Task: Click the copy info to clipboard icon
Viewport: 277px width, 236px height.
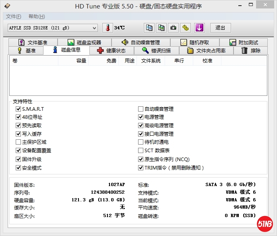Action: click(x=149, y=28)
